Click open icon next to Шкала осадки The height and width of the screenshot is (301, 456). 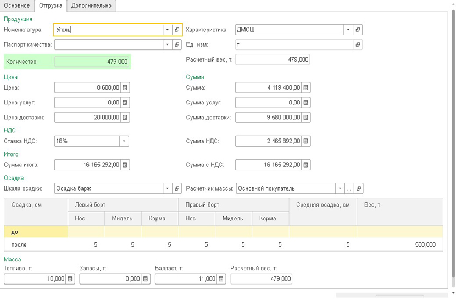[177, 188]
